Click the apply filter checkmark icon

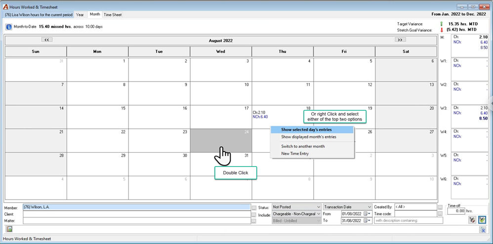[482, 220]
